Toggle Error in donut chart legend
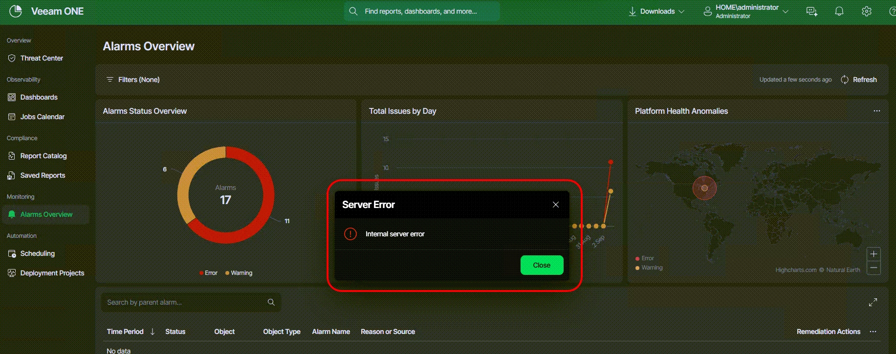This screenshot has width=896, height=354. pyautogui.click(x=208, y=273)
